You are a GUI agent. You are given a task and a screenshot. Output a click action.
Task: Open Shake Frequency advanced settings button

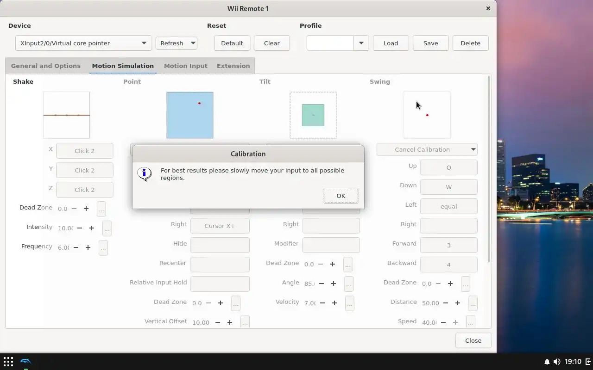click(103, 247)
